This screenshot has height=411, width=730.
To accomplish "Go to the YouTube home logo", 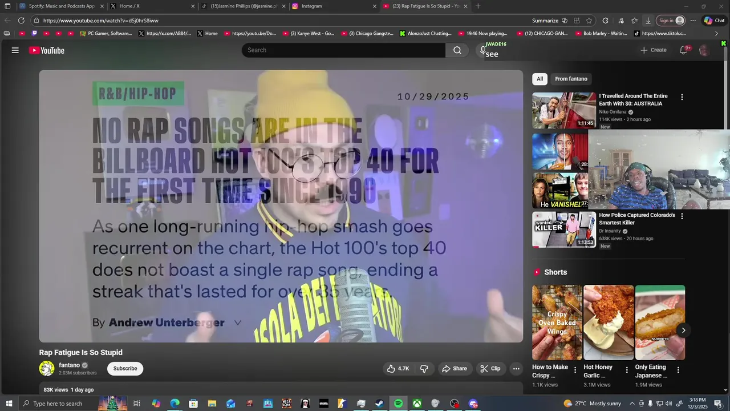I will point(47,50).
